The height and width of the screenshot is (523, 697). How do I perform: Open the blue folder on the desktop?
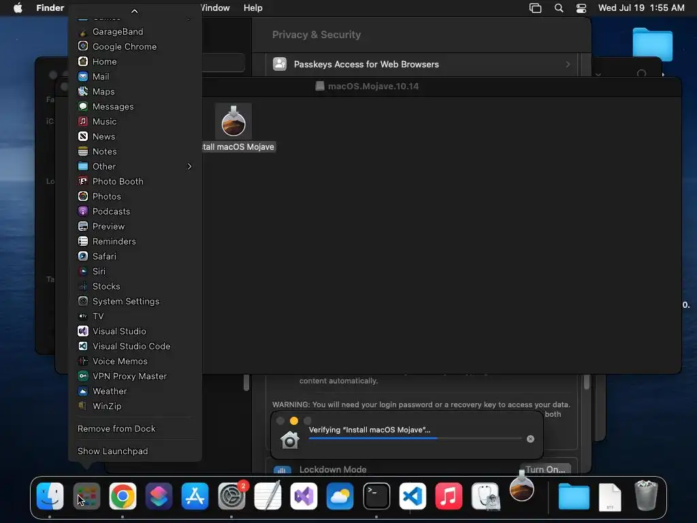pos(653,44)
